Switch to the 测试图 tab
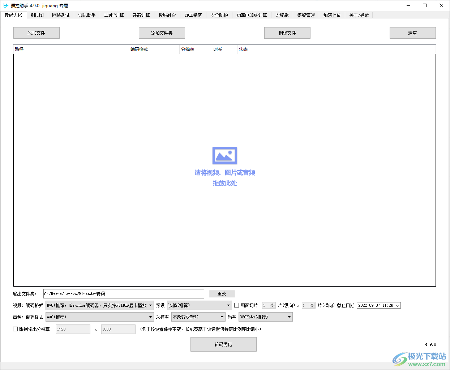Screen dimensions: 450x370 [37, 15]
